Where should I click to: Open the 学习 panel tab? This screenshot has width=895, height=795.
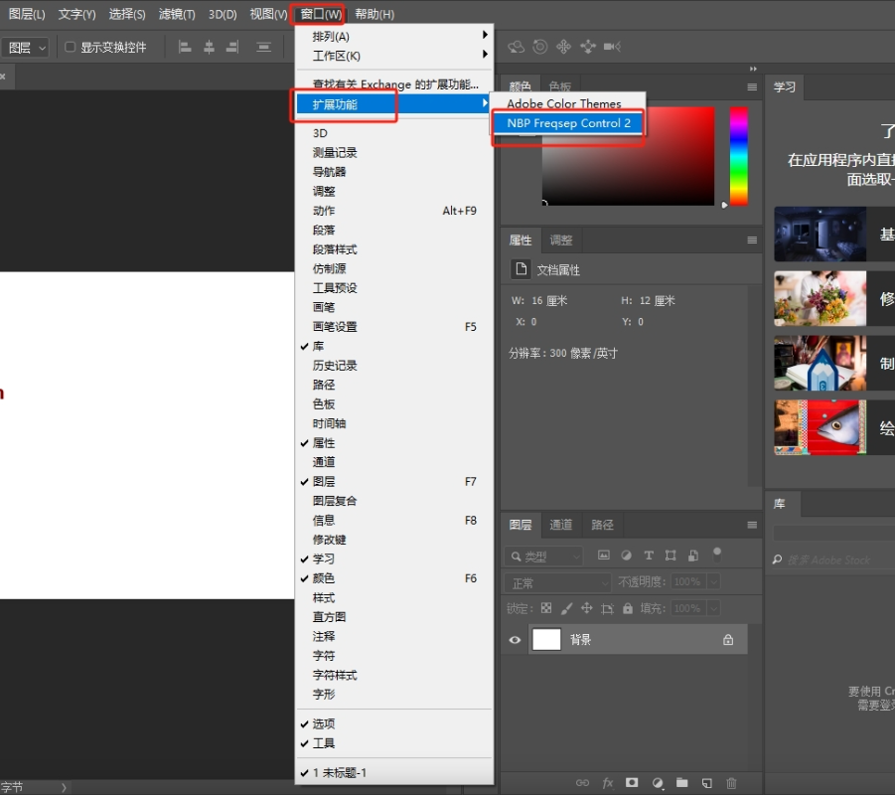(x=785, y=86)
